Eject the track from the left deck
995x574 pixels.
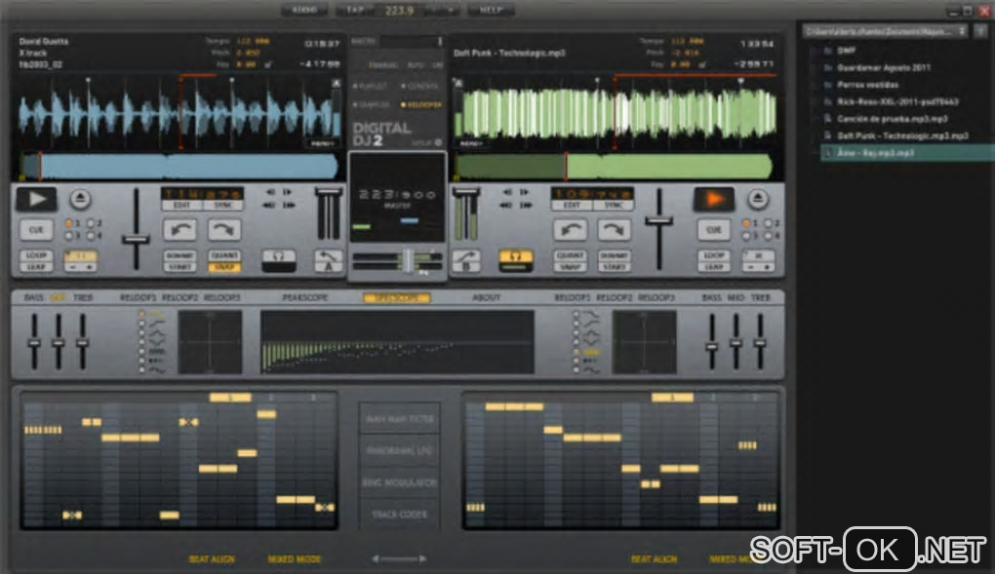pos(80,199)
